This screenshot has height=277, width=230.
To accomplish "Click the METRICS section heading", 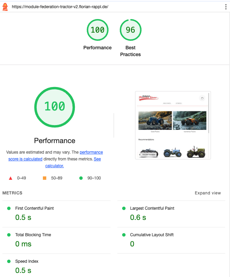I will [12, 193].
